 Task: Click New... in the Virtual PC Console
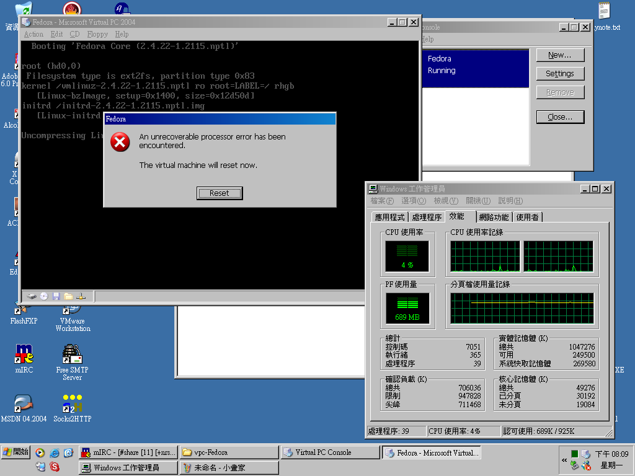click(x=560, y=55)
